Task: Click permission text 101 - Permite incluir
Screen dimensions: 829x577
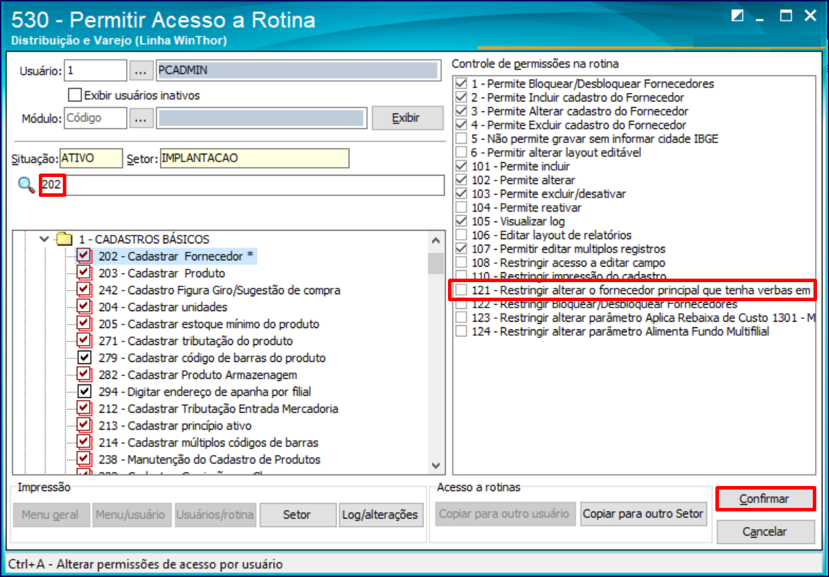Action: [520, 166]
